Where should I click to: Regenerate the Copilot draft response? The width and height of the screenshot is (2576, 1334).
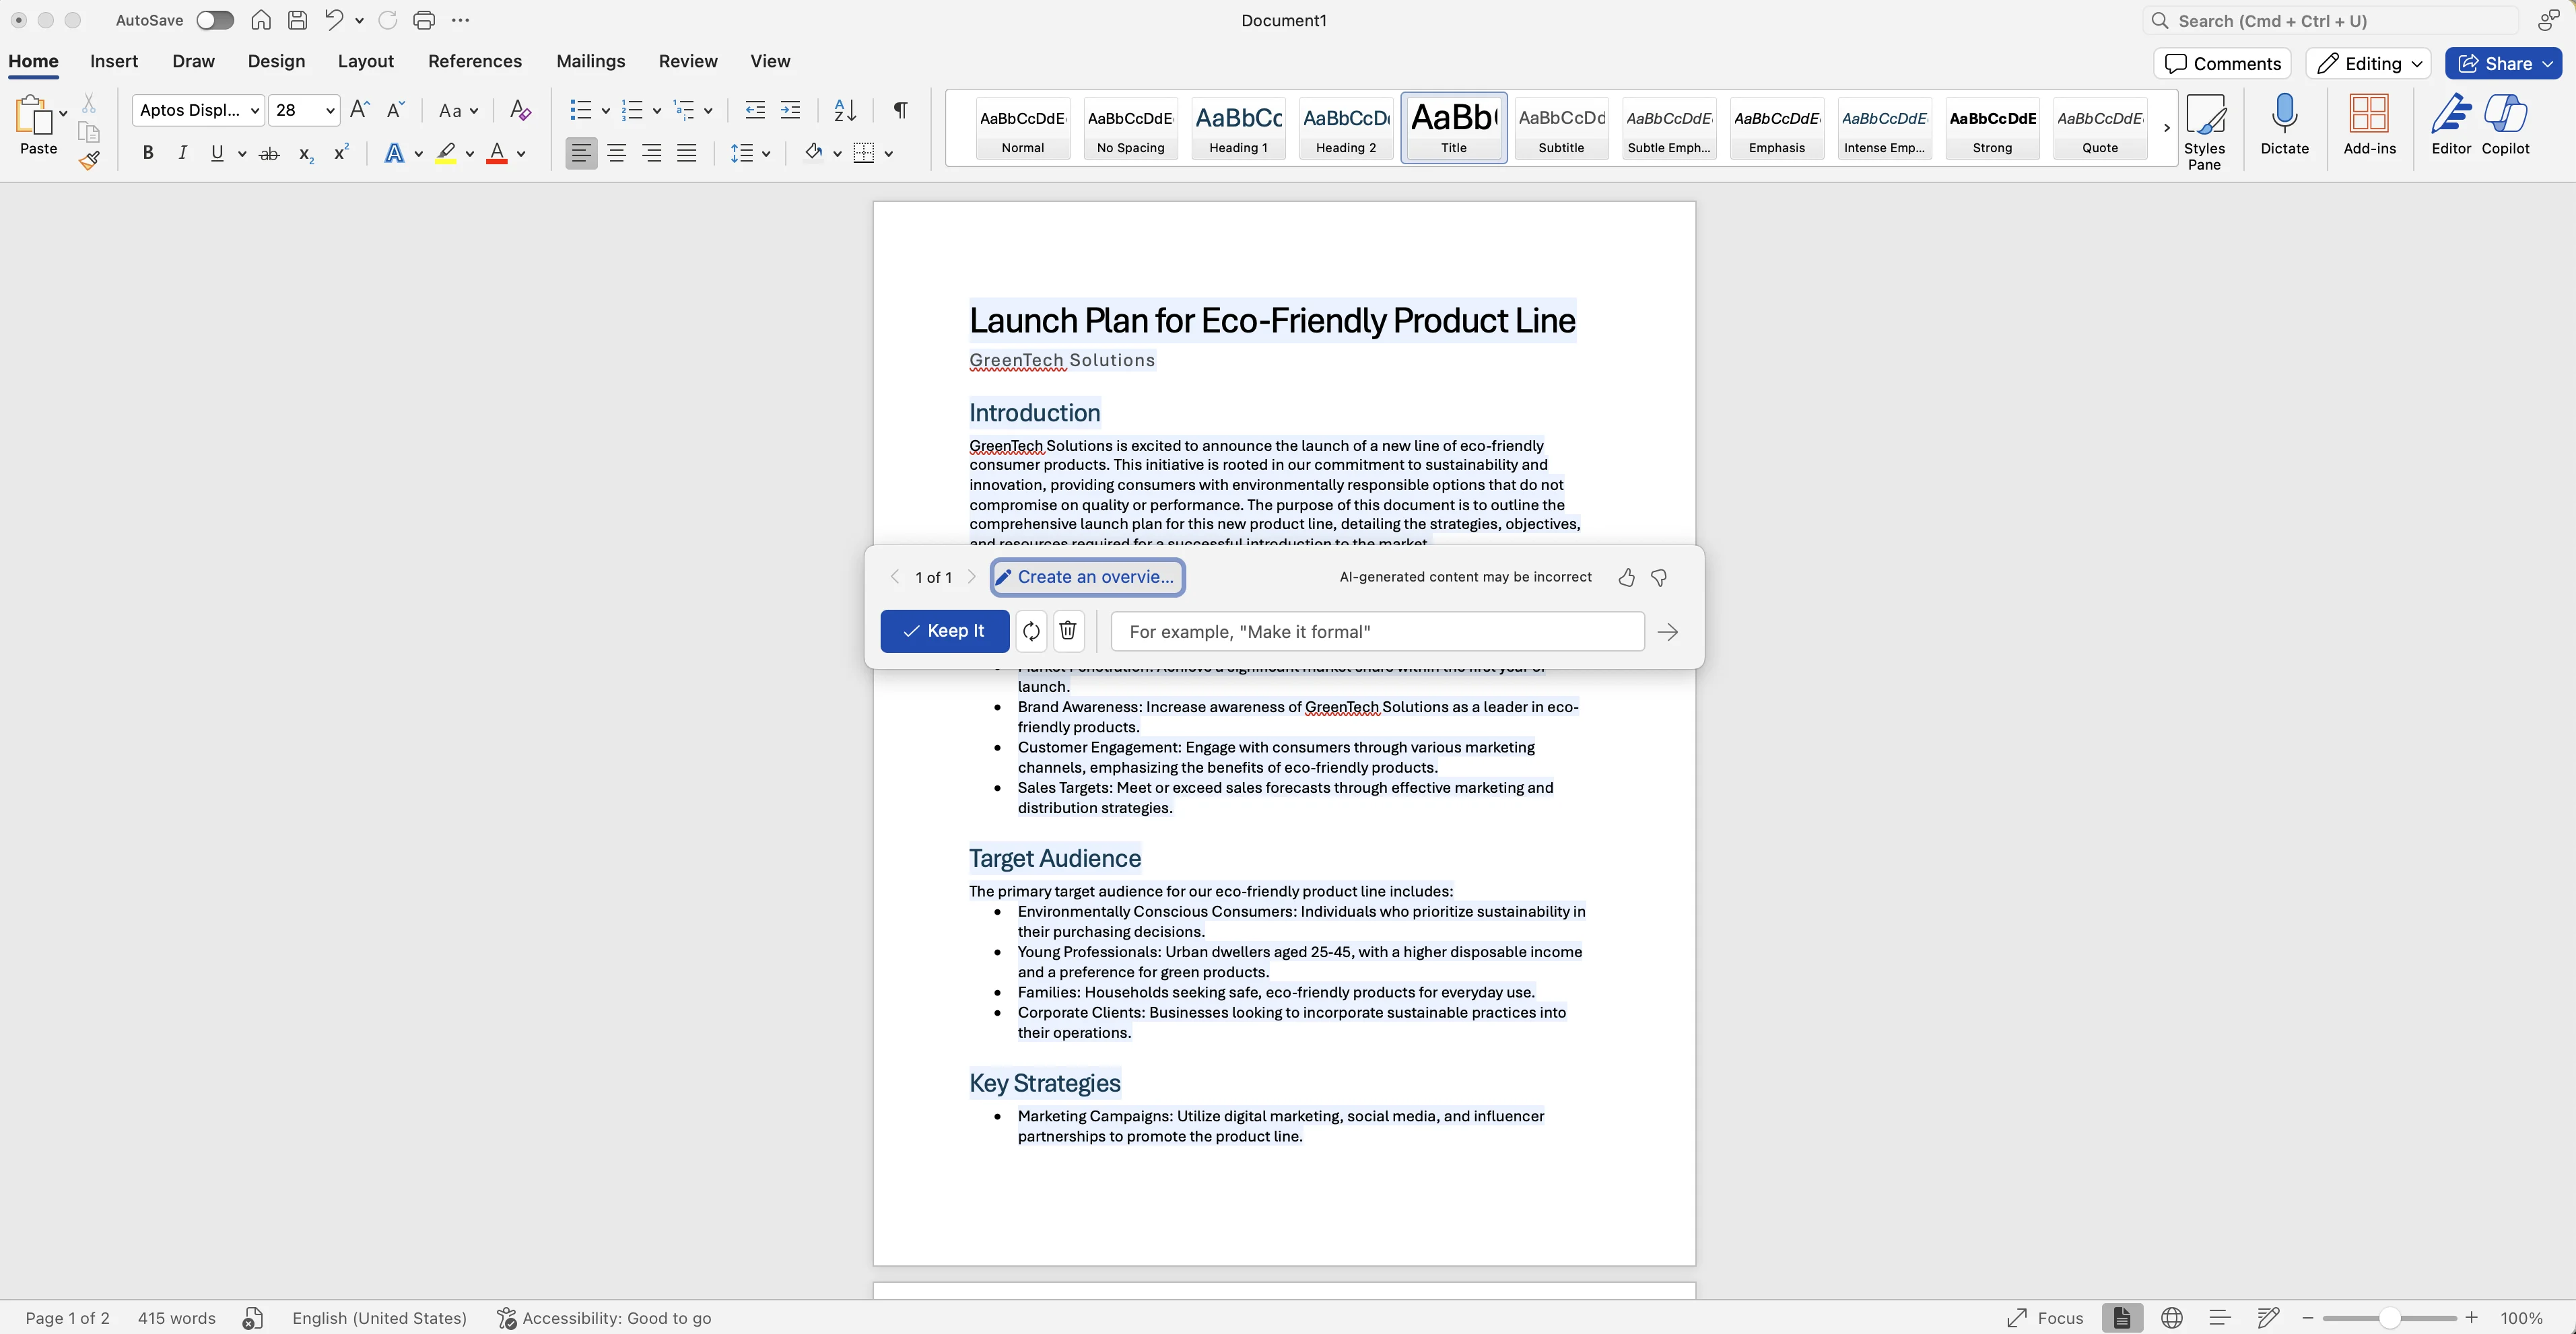(x=1031, y=631)
